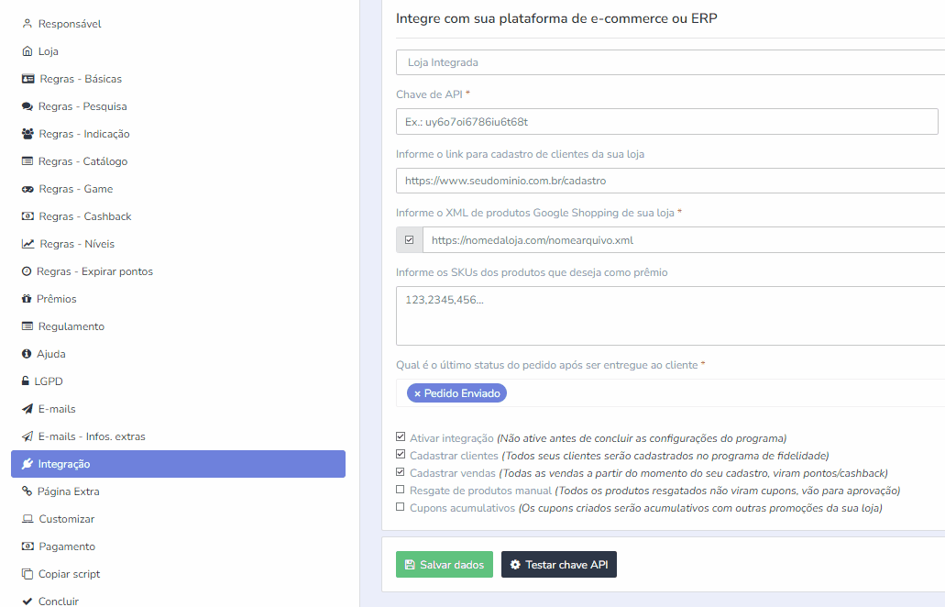The height and width of the screenshot is (607, 945).
Task: Click the Regras - Pesquisa chat bubbles icon
Action: pos(27,106)
